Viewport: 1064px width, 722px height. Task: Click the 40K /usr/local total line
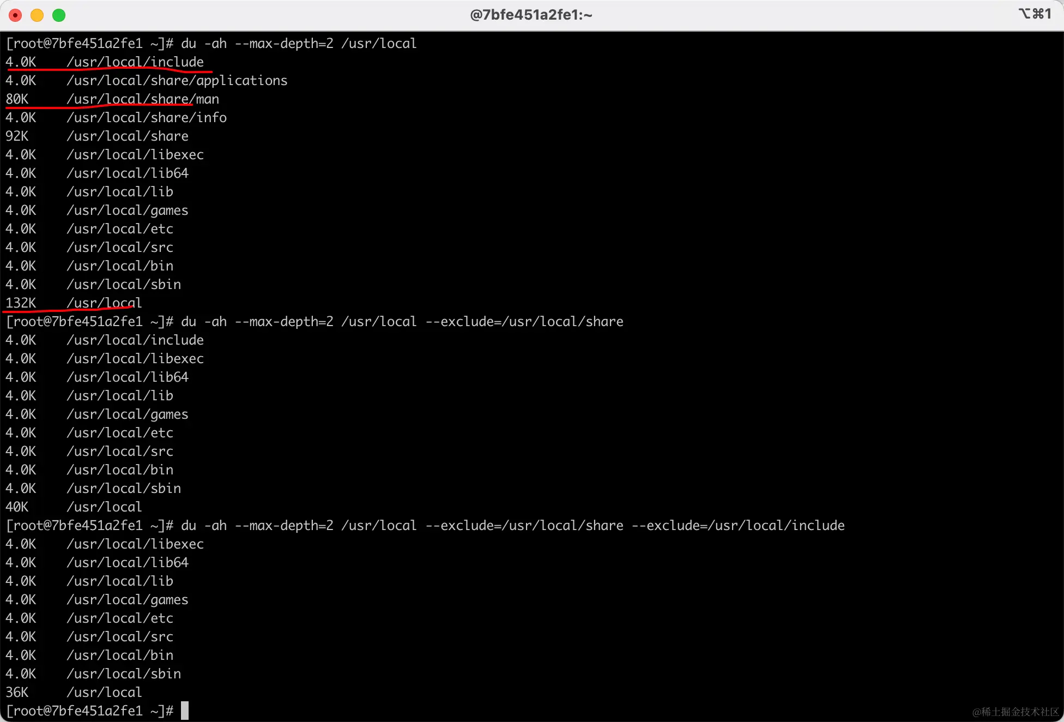pyautogui.click(x=74, y=507)
